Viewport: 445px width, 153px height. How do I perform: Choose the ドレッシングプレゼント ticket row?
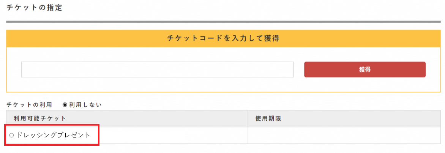223,136
